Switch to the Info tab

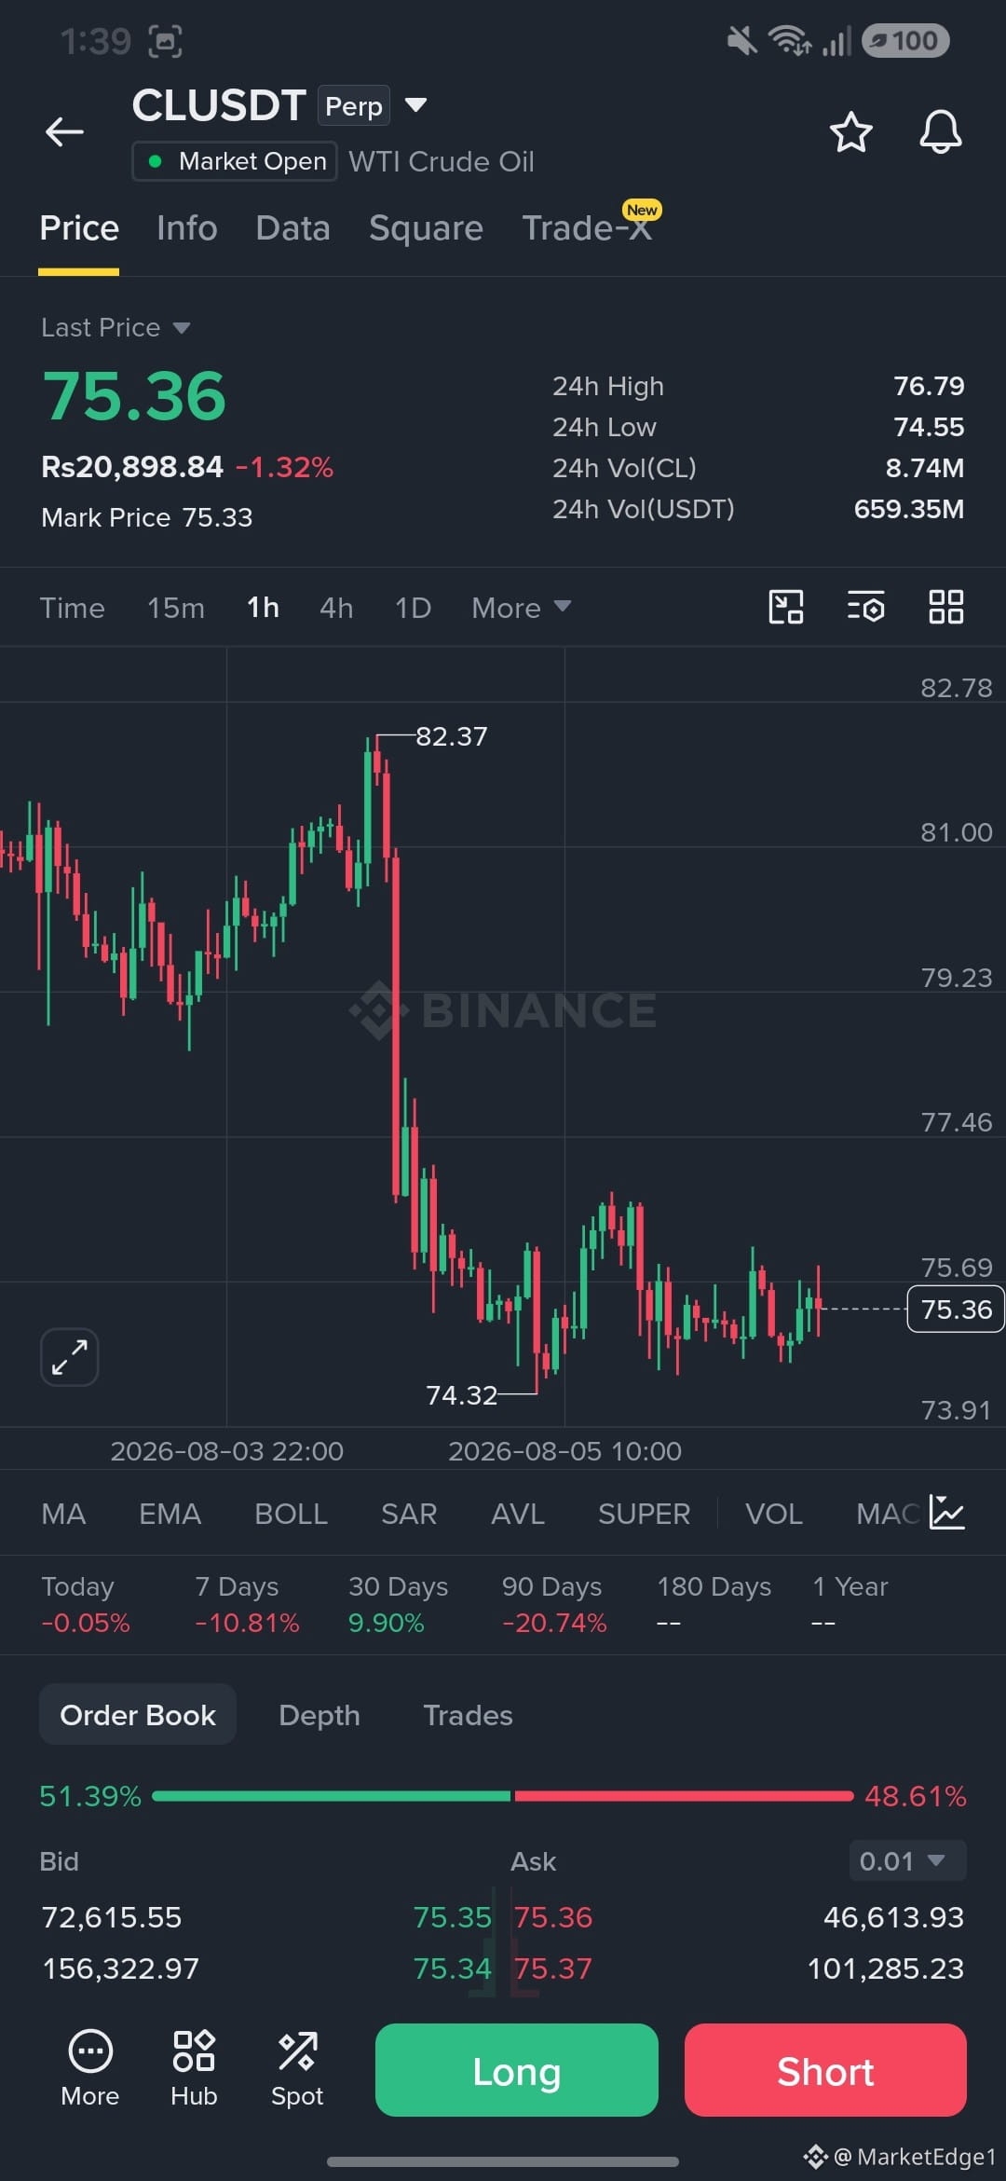[187, 228]
